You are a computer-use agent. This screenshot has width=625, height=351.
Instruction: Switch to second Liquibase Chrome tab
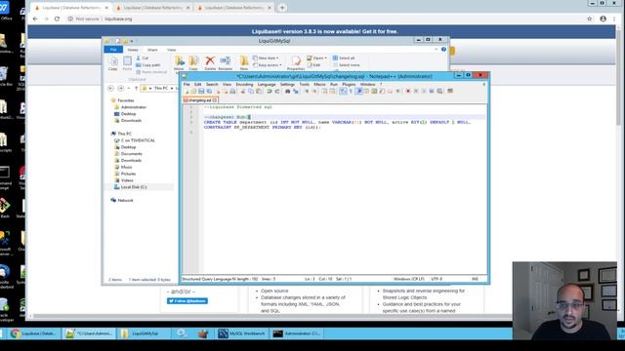pos(152,8)
